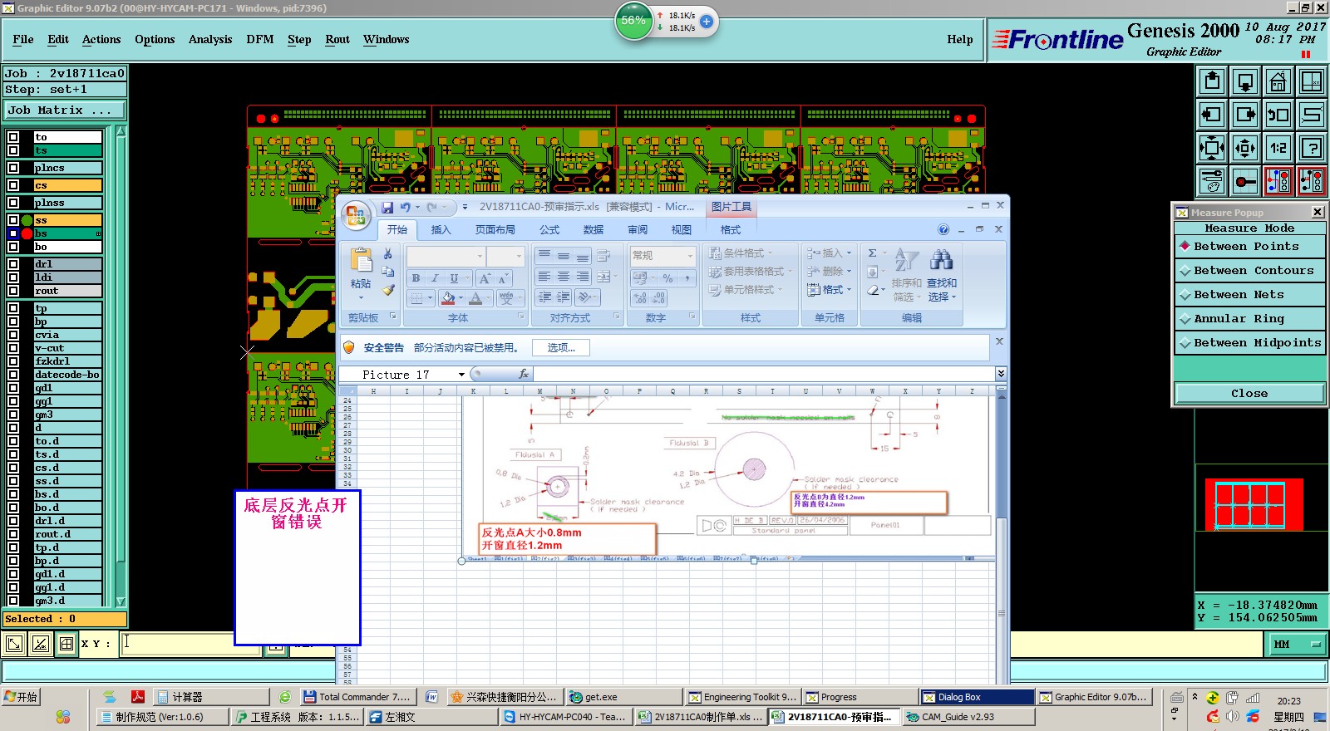This screenshot has height=731, width=1330.
Task: Click the Previous view icon
Action: tap(1278, 115)
